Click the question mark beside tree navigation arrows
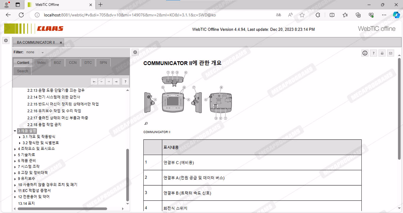This screenshot has width=403, height=213. point(125,82)
